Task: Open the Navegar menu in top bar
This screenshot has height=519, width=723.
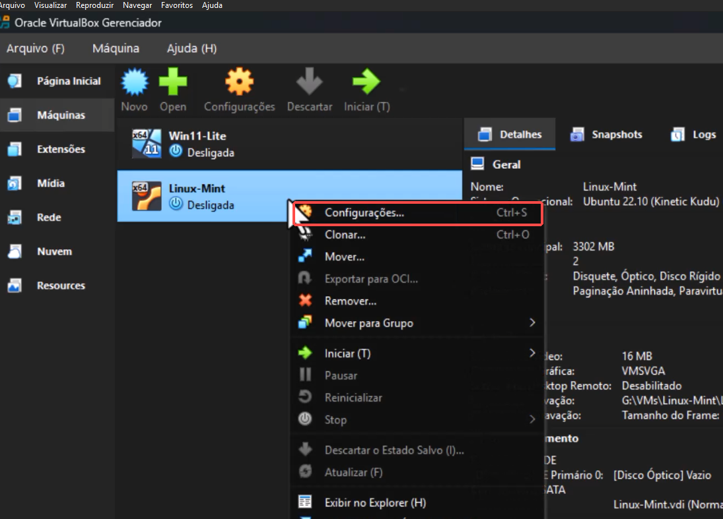Action: click(137, 5)
